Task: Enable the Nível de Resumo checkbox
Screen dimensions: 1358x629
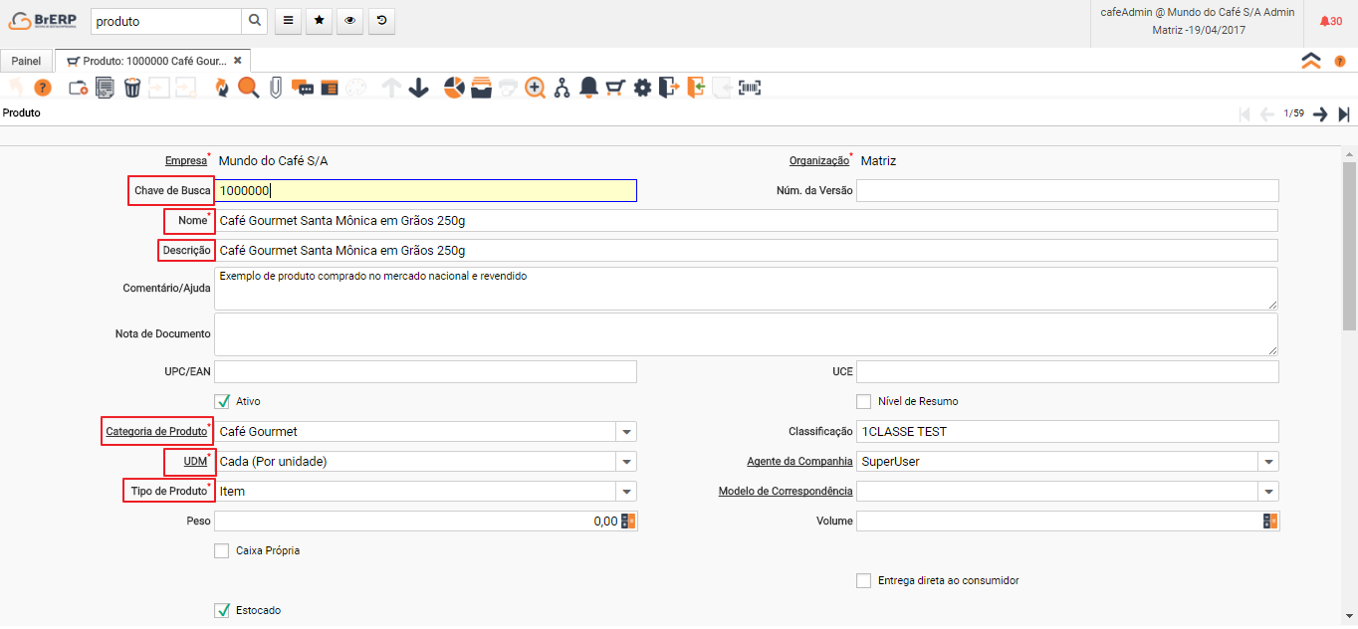Action: pyautogui.click(x=864, y=401)
